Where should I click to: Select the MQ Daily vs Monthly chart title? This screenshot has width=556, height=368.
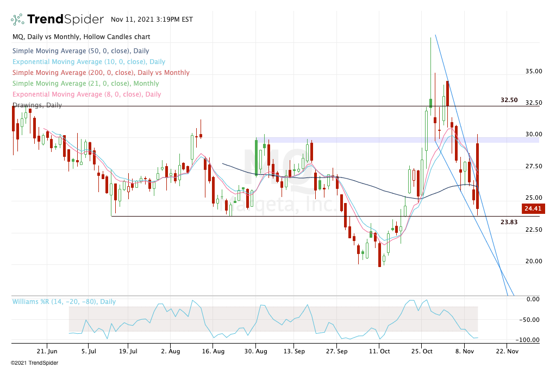tap(82, 37)
